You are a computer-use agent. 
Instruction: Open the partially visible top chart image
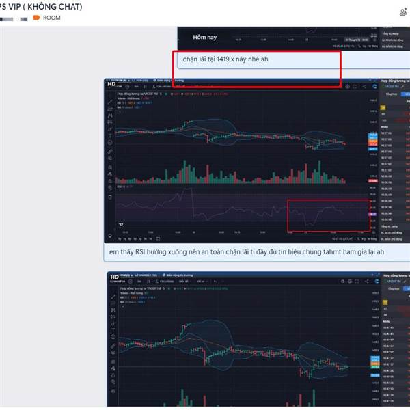pyautogui.click(x=294, y=38)
